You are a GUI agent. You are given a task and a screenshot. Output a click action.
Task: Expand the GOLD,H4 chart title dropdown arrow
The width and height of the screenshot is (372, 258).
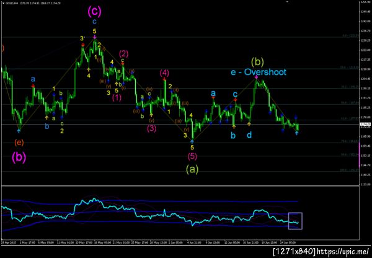click(x=3, y=3)
